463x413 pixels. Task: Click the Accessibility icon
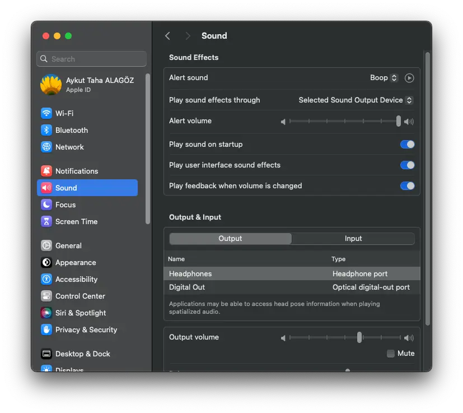pos(46,279)
